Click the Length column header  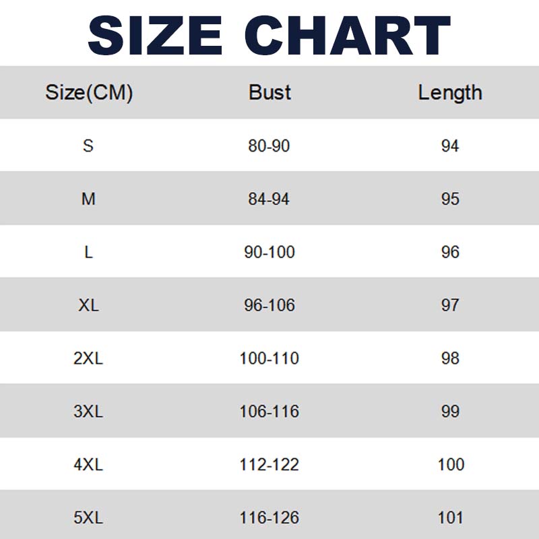[450, 92]
